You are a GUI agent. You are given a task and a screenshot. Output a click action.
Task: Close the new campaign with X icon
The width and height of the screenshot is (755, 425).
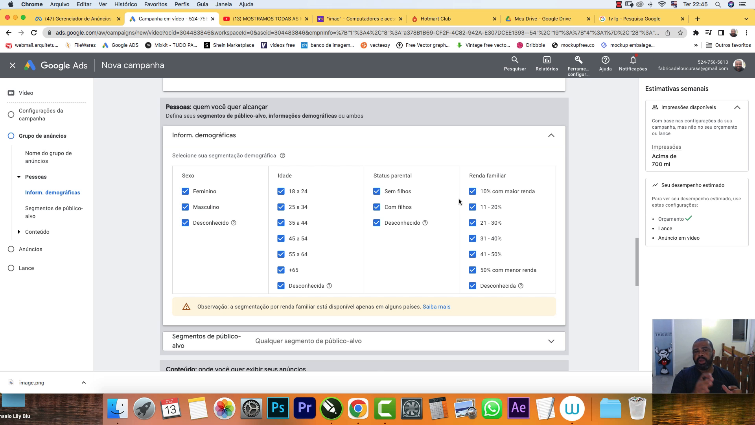click(13, 65)
